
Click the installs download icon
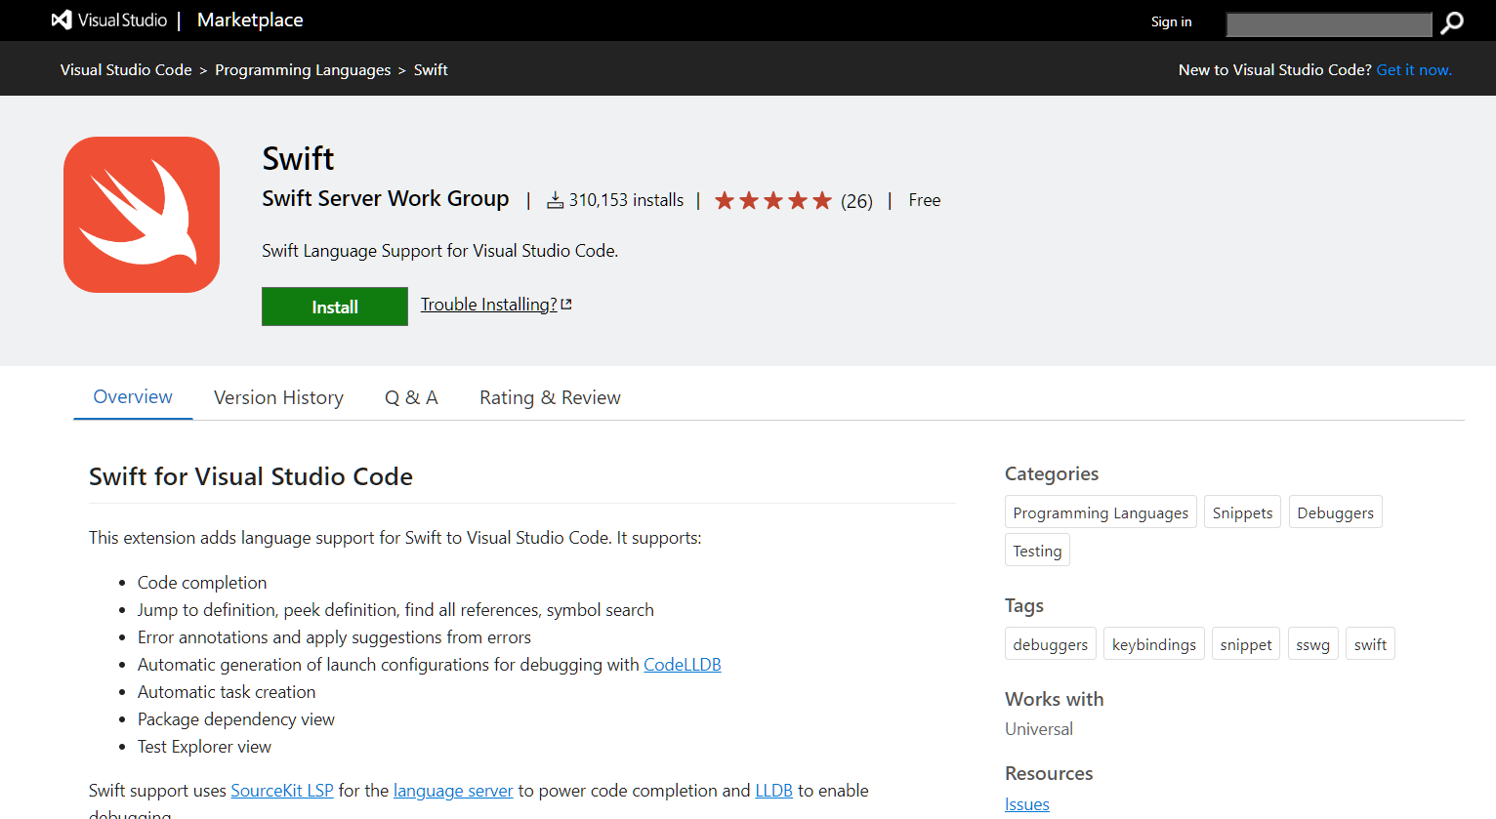click(x=555, y=200)
